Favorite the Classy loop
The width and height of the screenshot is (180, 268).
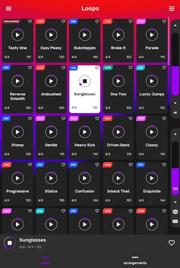[x=164, y=119]
